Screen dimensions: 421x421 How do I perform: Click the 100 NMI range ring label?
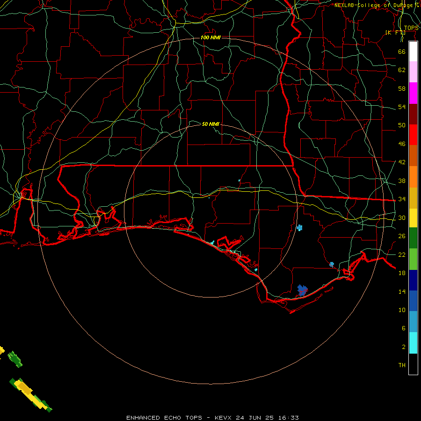point(210,37)
